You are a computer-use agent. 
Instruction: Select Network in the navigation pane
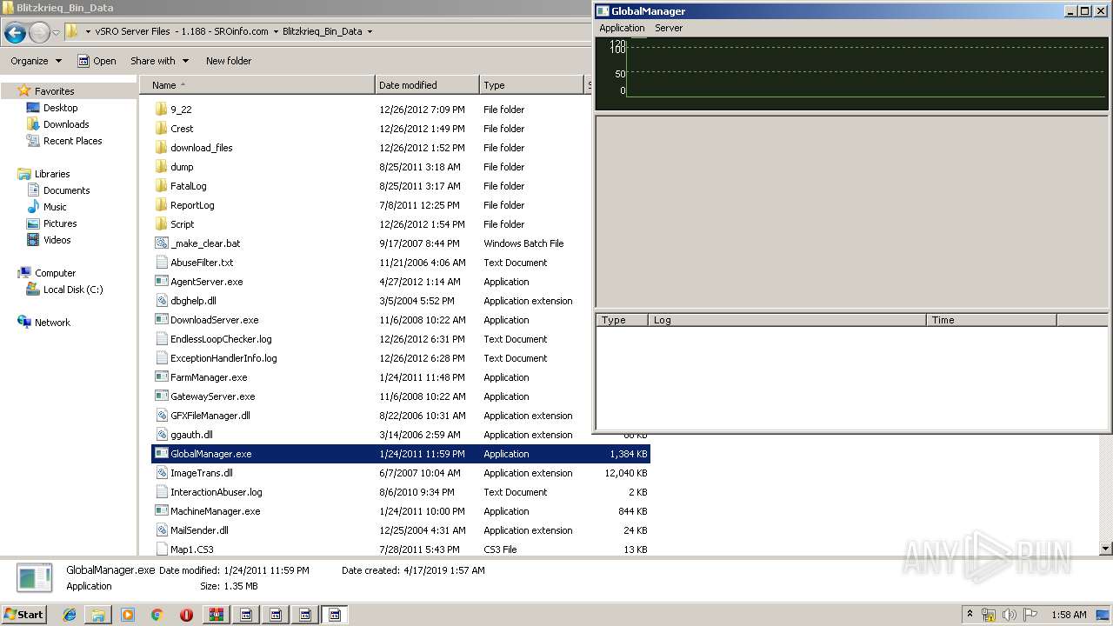coord(52,323)
